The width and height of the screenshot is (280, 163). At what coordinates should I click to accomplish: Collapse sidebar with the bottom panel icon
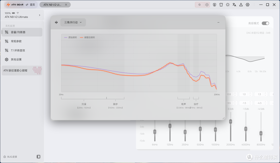click(38, 157)
